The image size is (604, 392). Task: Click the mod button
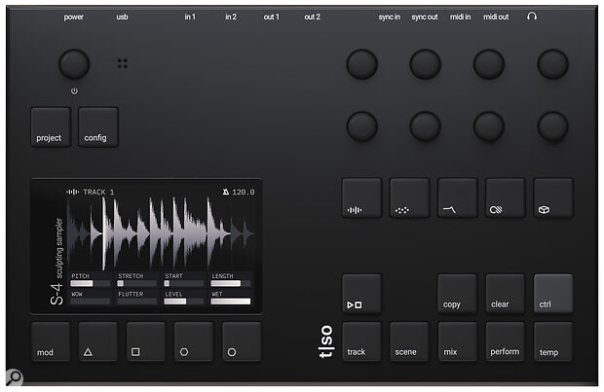tap(51, 341)
